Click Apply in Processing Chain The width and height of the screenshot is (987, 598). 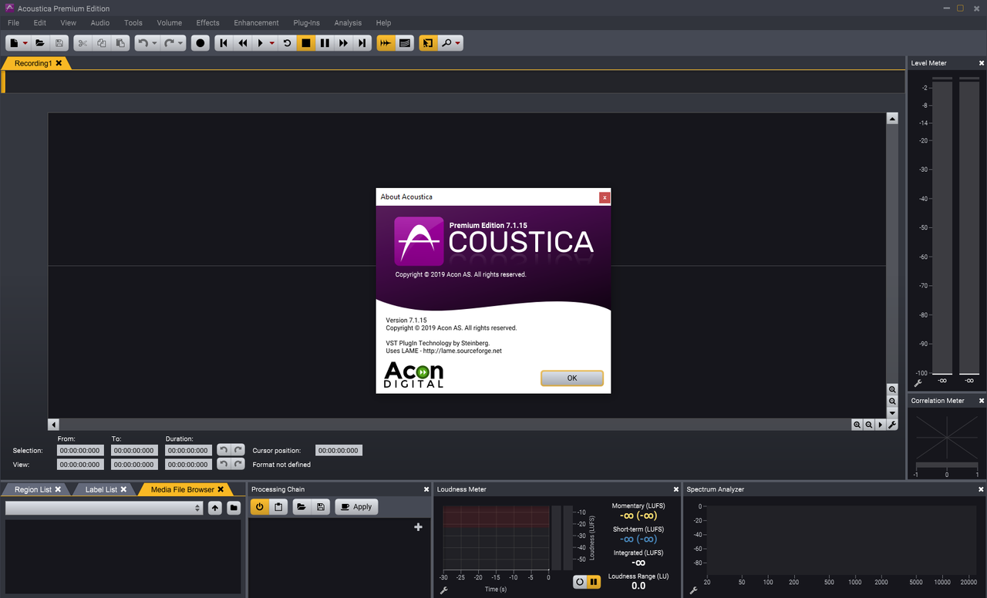tap(356, 507)
